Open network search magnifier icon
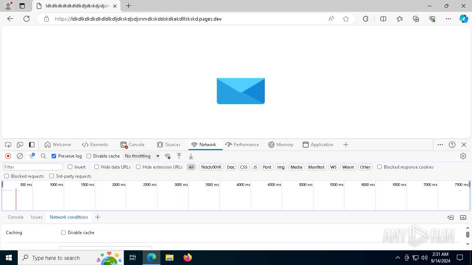 44,156
